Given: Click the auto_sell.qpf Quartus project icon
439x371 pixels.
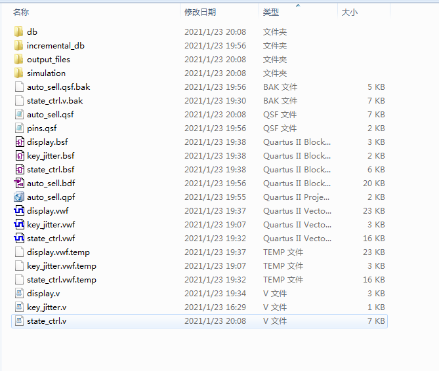Looking at the screenshot, I should (19, 197).
